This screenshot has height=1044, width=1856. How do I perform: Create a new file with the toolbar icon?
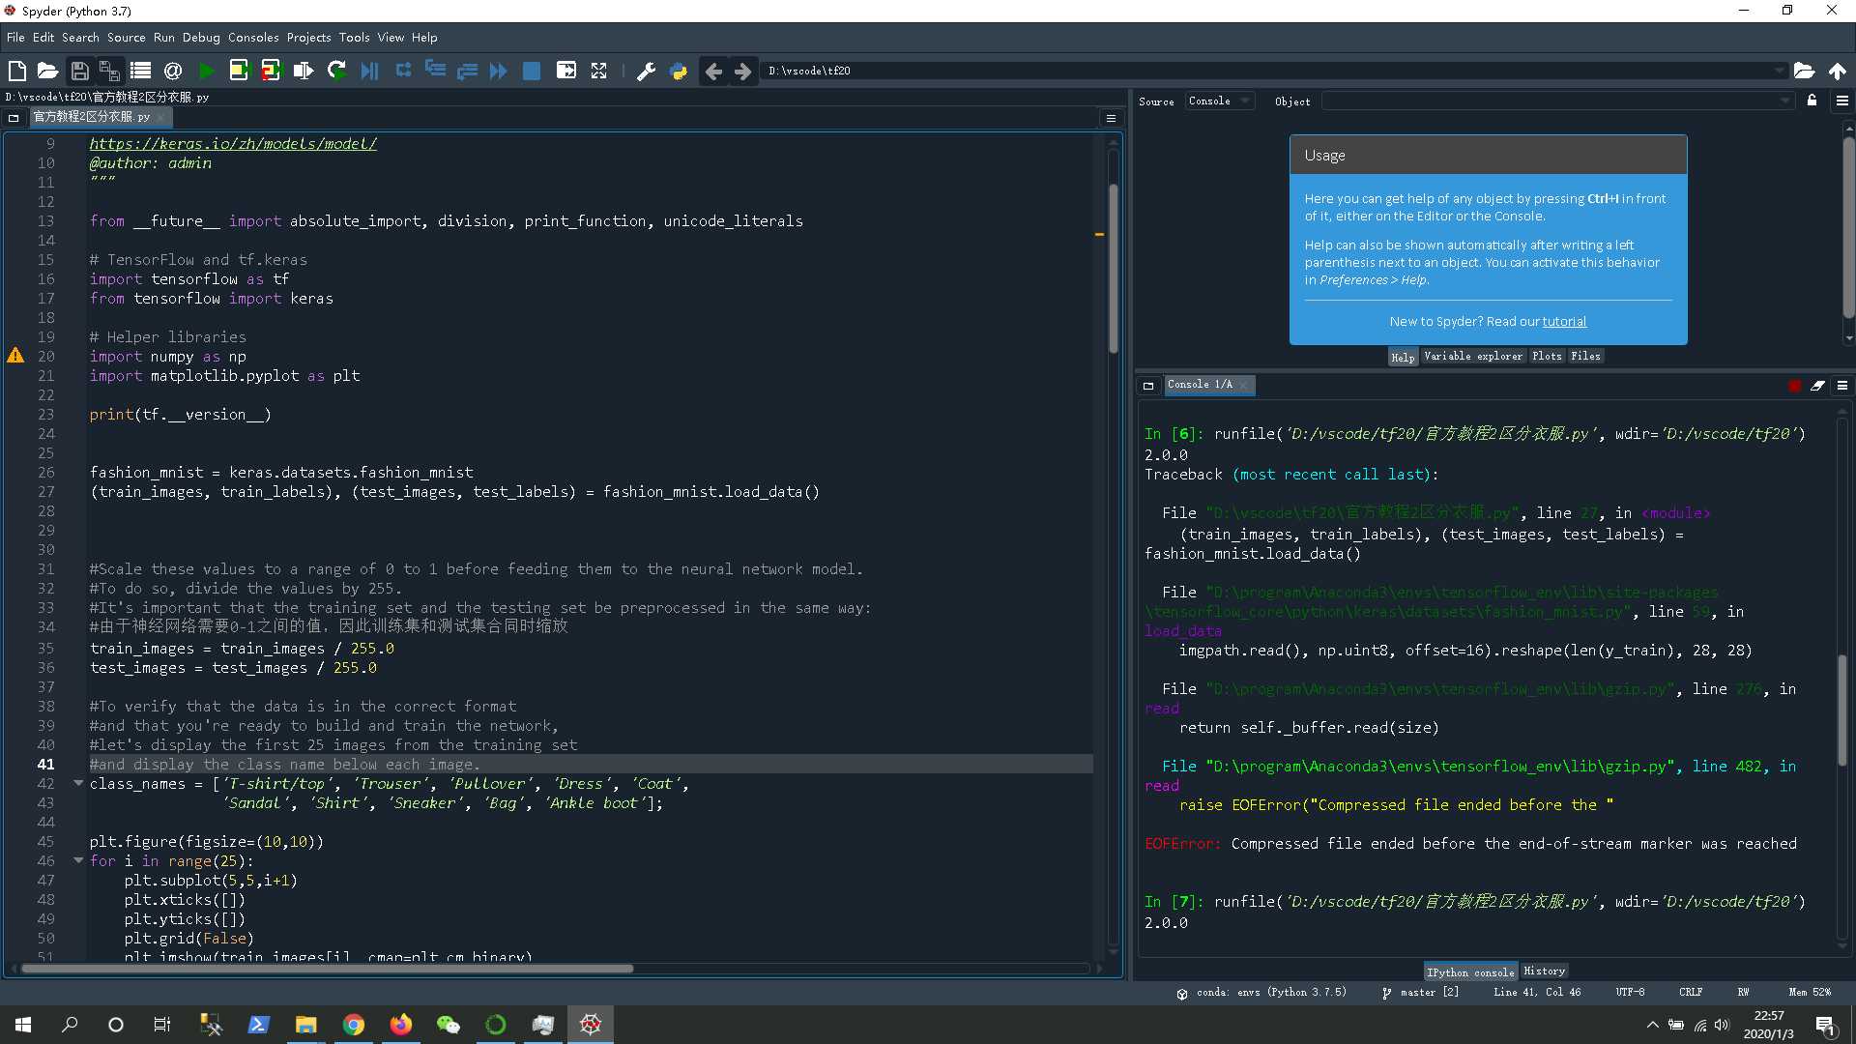(x=16, y=71)
